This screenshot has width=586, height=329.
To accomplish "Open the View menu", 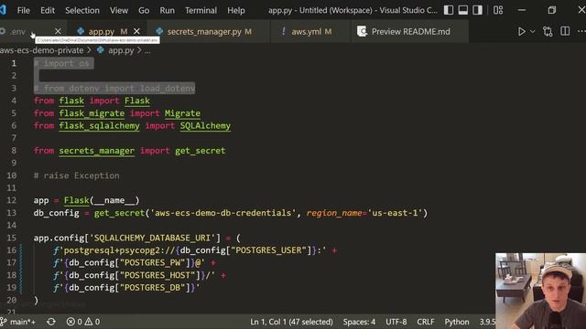I will pos(119,10).
